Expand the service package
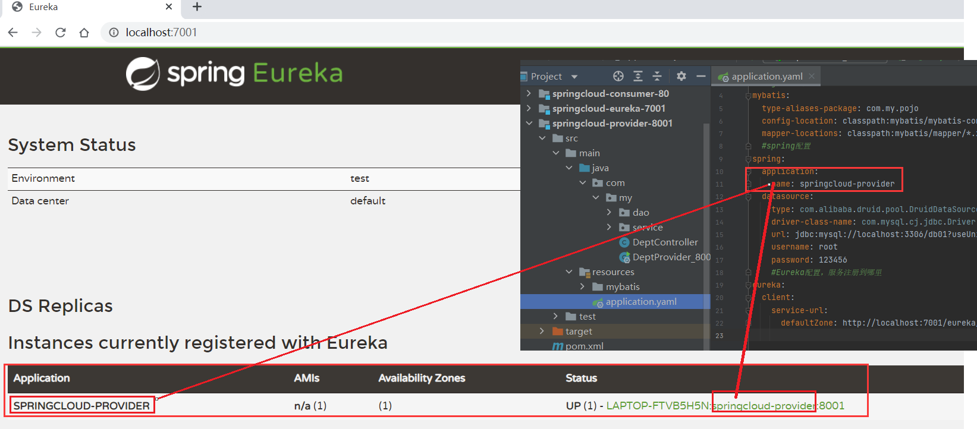Screen dimensions: 977x429 coord(609,227)
